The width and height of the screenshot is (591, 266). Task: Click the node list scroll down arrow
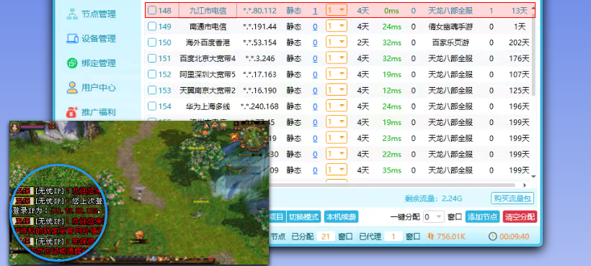(x=533, y=176)
